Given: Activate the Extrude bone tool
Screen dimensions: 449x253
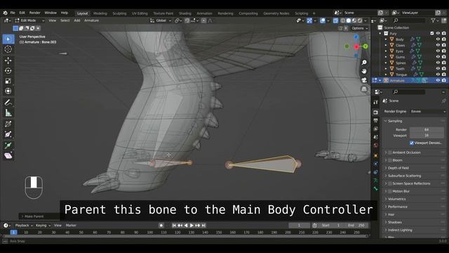Looking at the screenshot, I should [x=8, y=145].
